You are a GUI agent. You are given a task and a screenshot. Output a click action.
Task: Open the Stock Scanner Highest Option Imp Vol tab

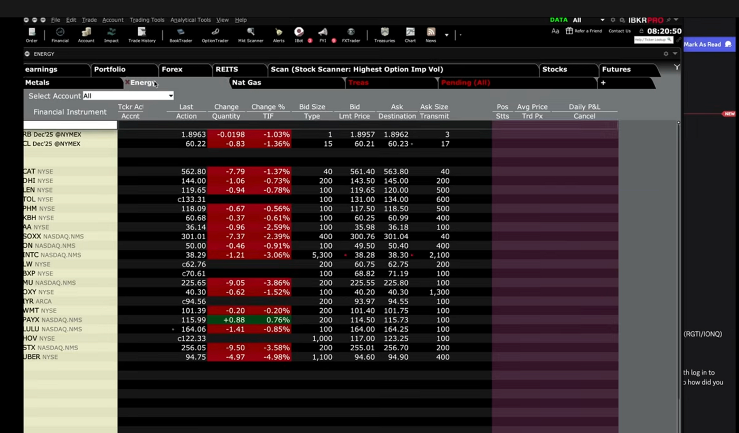click(402, 70)
